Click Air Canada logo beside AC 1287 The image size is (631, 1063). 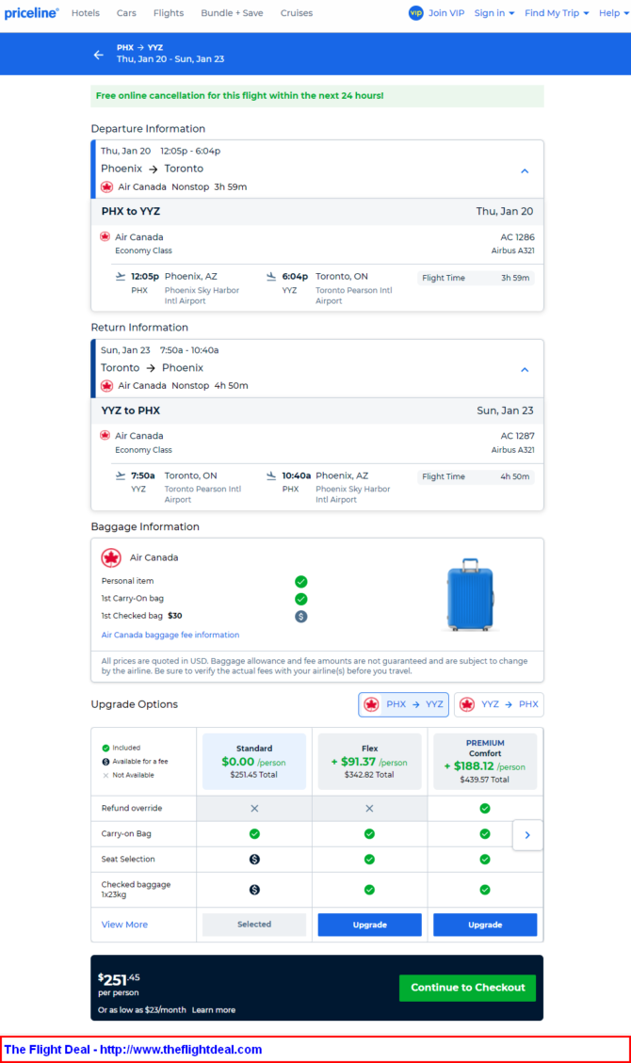(105, 435)
